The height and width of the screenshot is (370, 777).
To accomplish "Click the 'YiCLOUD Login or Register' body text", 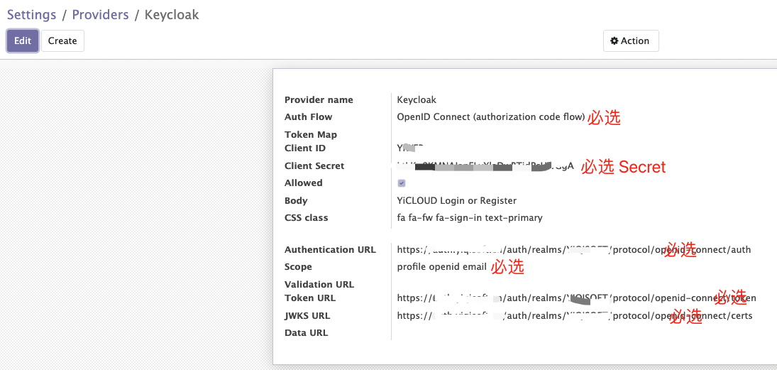I will [x=456, y=201].
